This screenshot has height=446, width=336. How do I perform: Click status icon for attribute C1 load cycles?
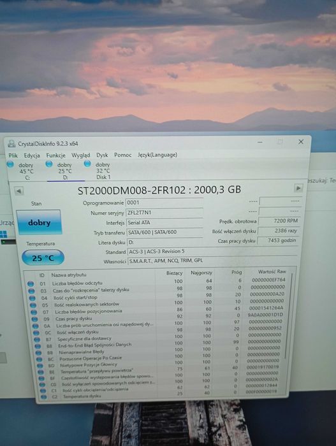43,391
